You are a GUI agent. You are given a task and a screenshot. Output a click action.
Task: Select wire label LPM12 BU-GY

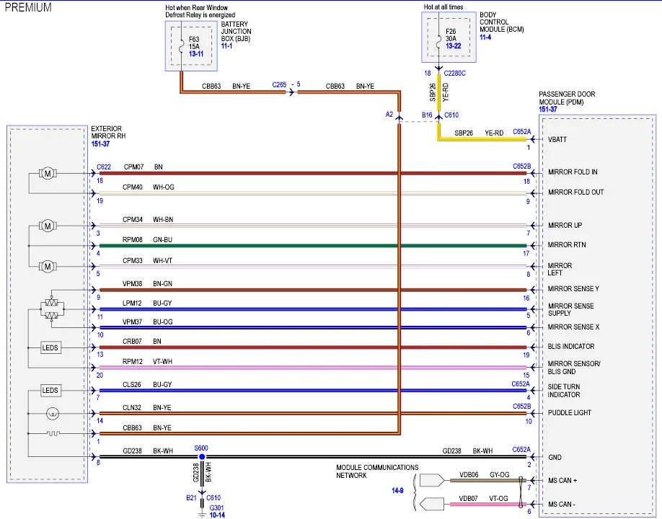click(x=147, y=303)
